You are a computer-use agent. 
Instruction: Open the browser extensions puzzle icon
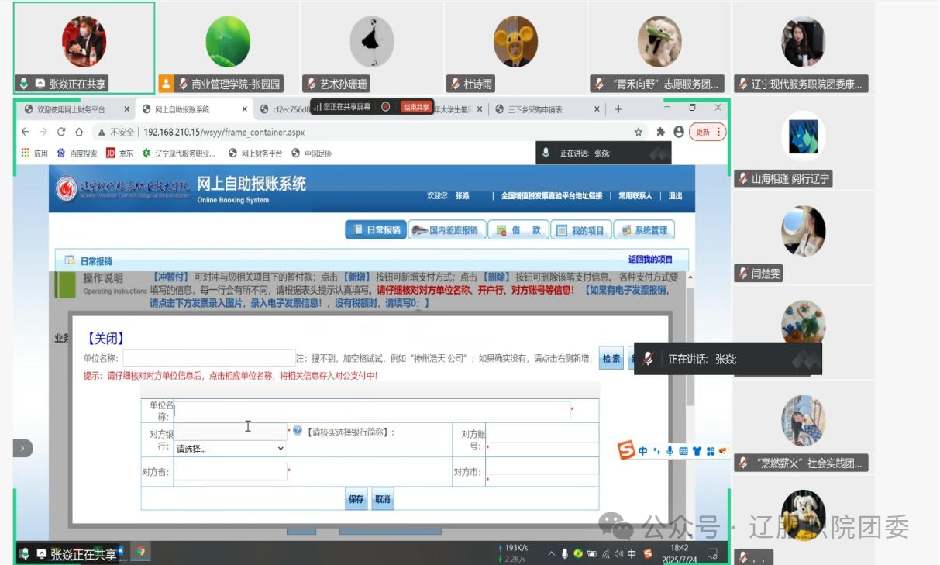(x=660, y=132)
